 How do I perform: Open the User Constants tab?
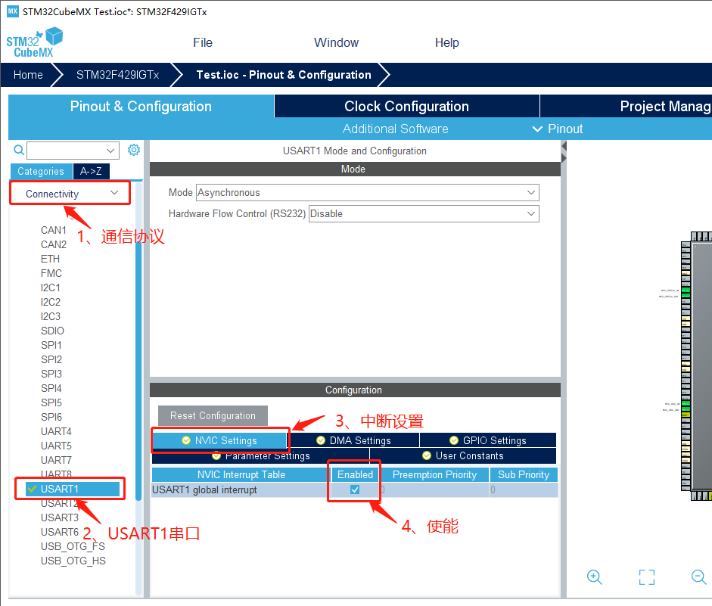tap(463, 455)
